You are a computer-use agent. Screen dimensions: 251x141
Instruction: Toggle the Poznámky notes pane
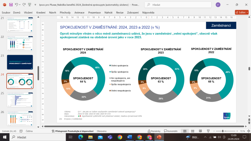pos(154,131)
